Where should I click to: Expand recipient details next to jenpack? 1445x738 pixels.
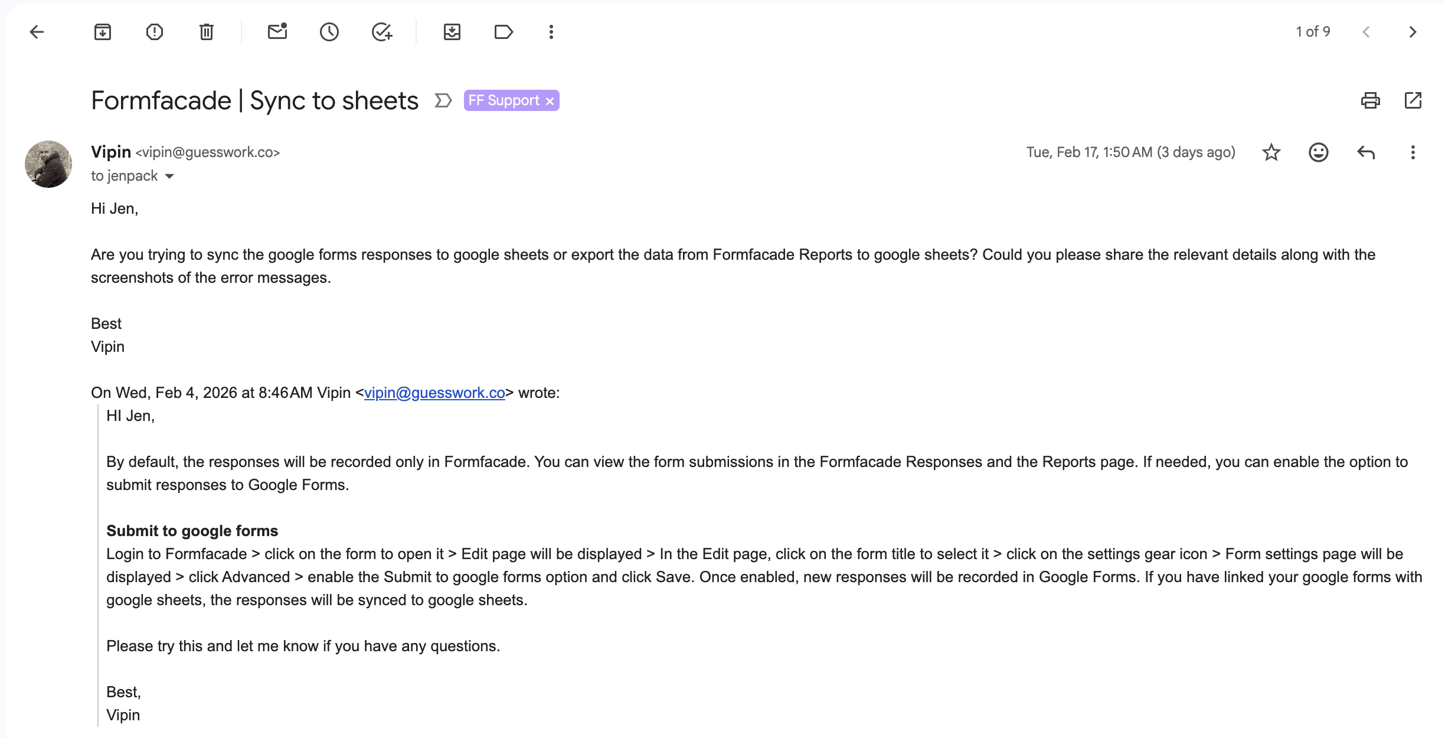click(x=169, y=177)
